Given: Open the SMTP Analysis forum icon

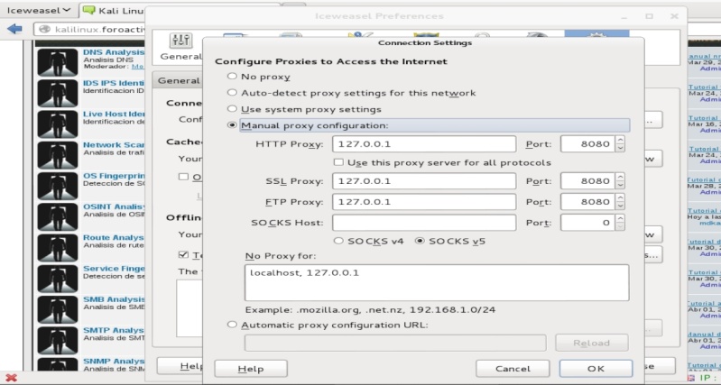Looking at the screenshot, I should 58,341.
